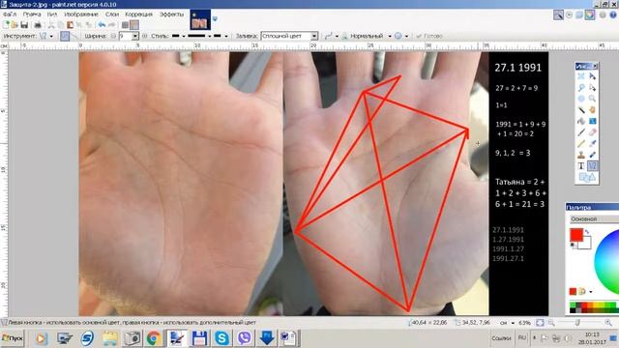Select the Pencil tool
Viewport: 619px width, 348px height.
(581, 144)
